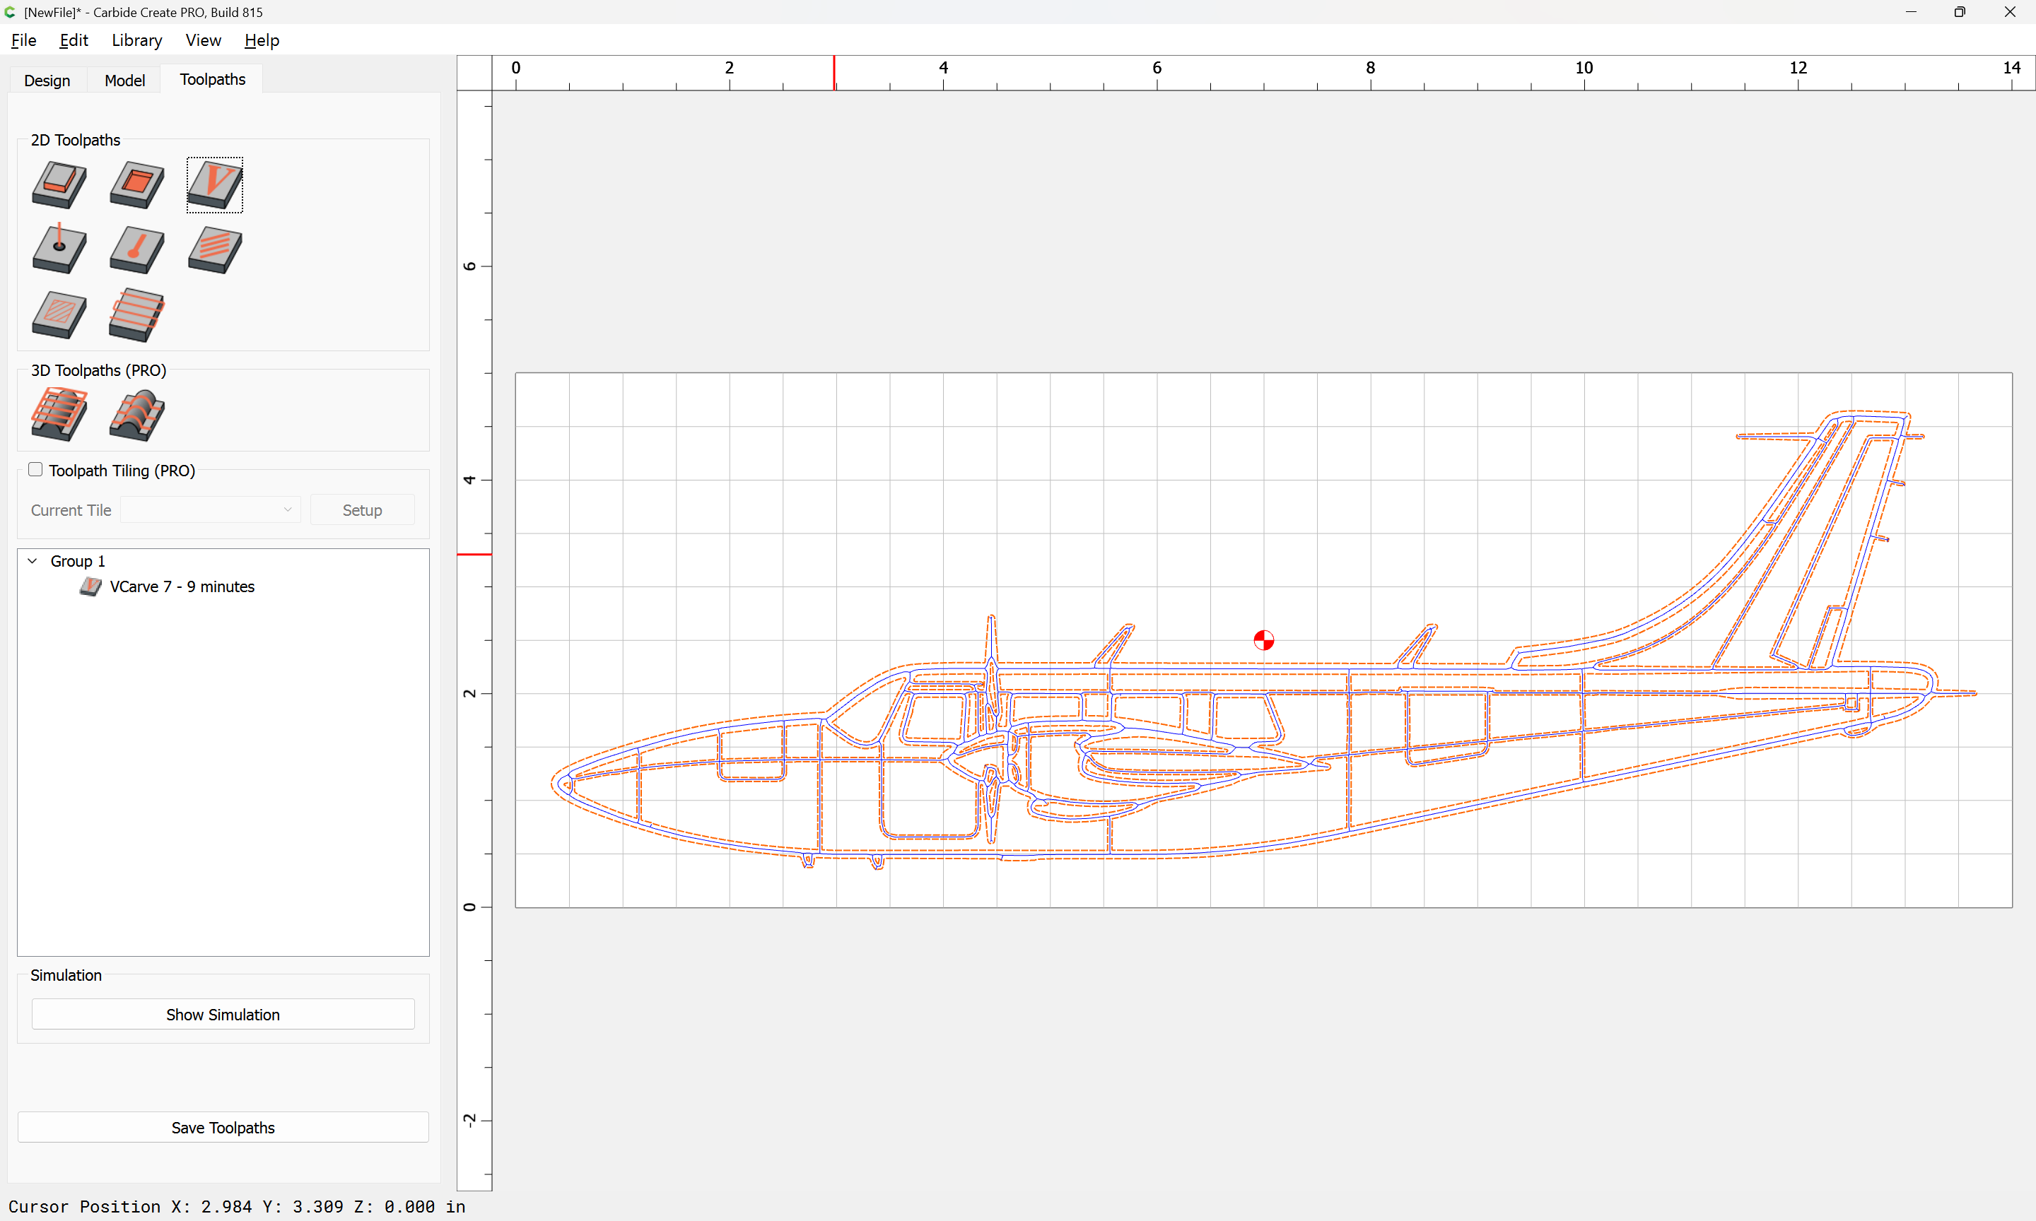This screenshot has width=2036, height=1221.
Task: Click the Save Toolpaths button
Action: (223, 1127)
